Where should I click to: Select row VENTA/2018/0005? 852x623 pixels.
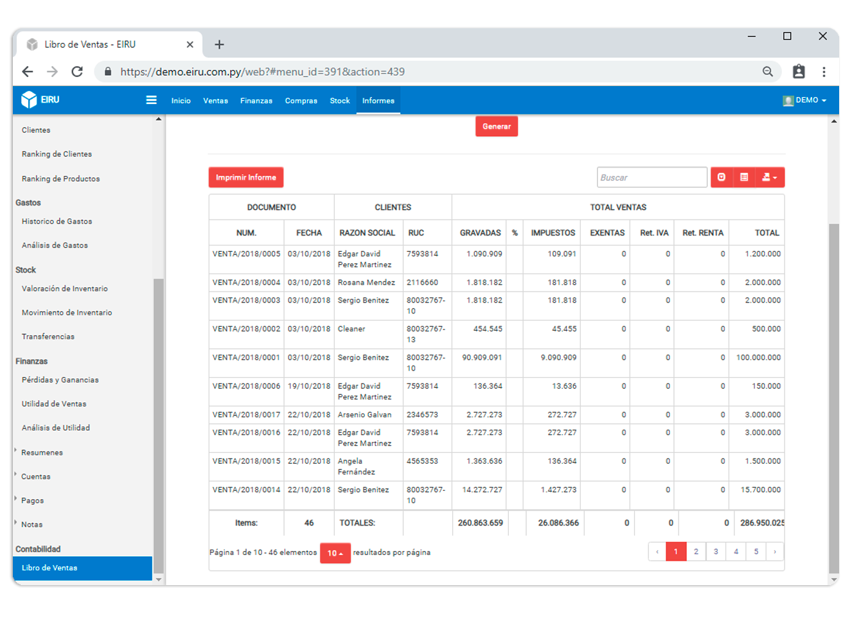pyautogui.click(x=497, y=259)
